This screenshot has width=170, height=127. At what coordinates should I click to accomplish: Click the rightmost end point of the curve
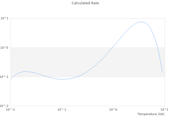[162, 72]
